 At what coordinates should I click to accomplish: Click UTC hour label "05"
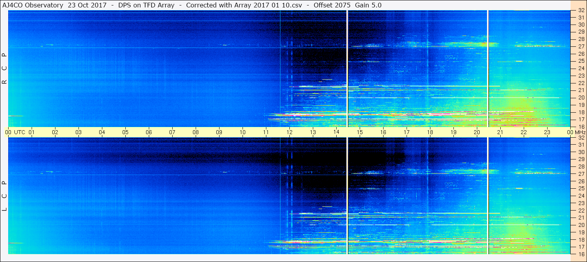point(125,132)
